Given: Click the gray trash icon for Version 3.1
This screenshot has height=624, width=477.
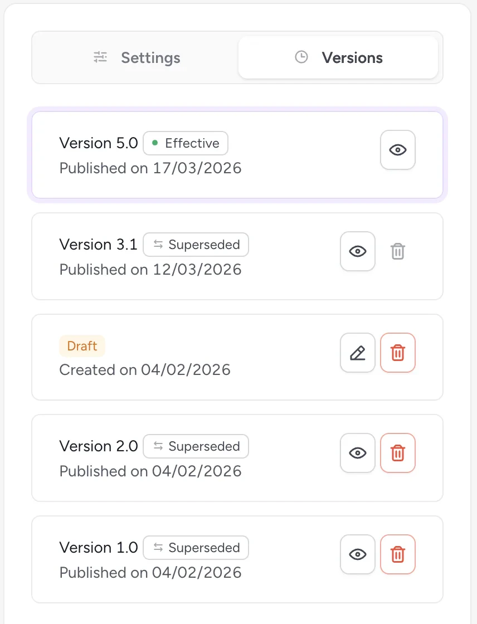Looking at the screenshot, I should pyautogui.click(x=397, y=251).
